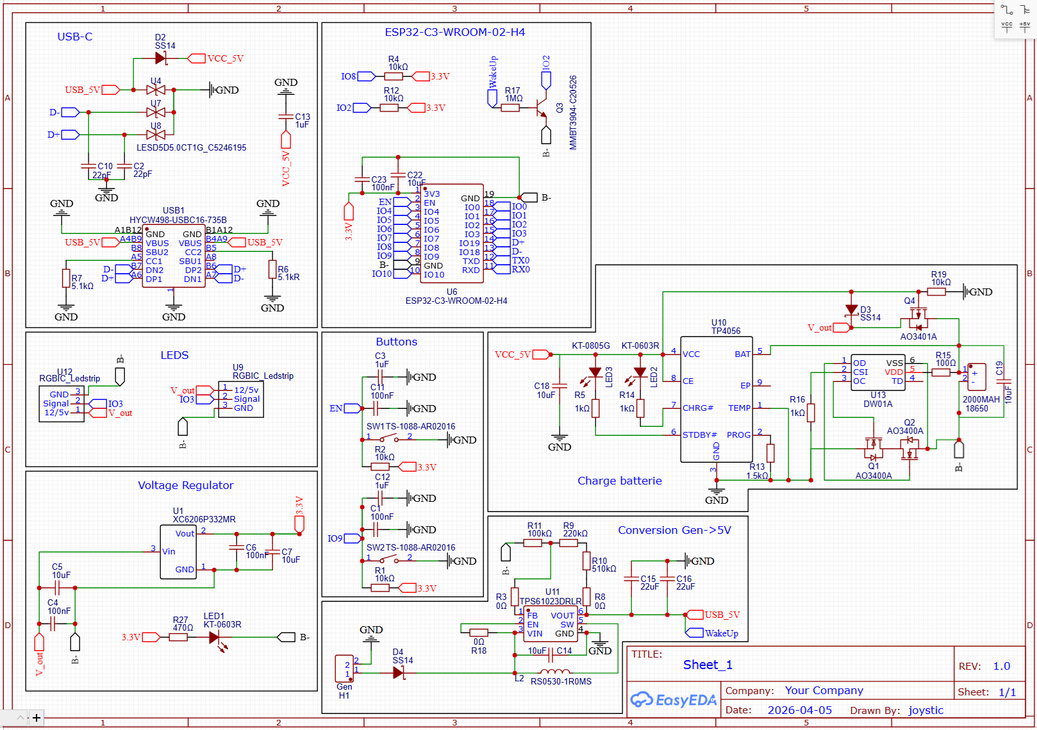Select the bus drawing tool icon

click(x=1025, y=10)
